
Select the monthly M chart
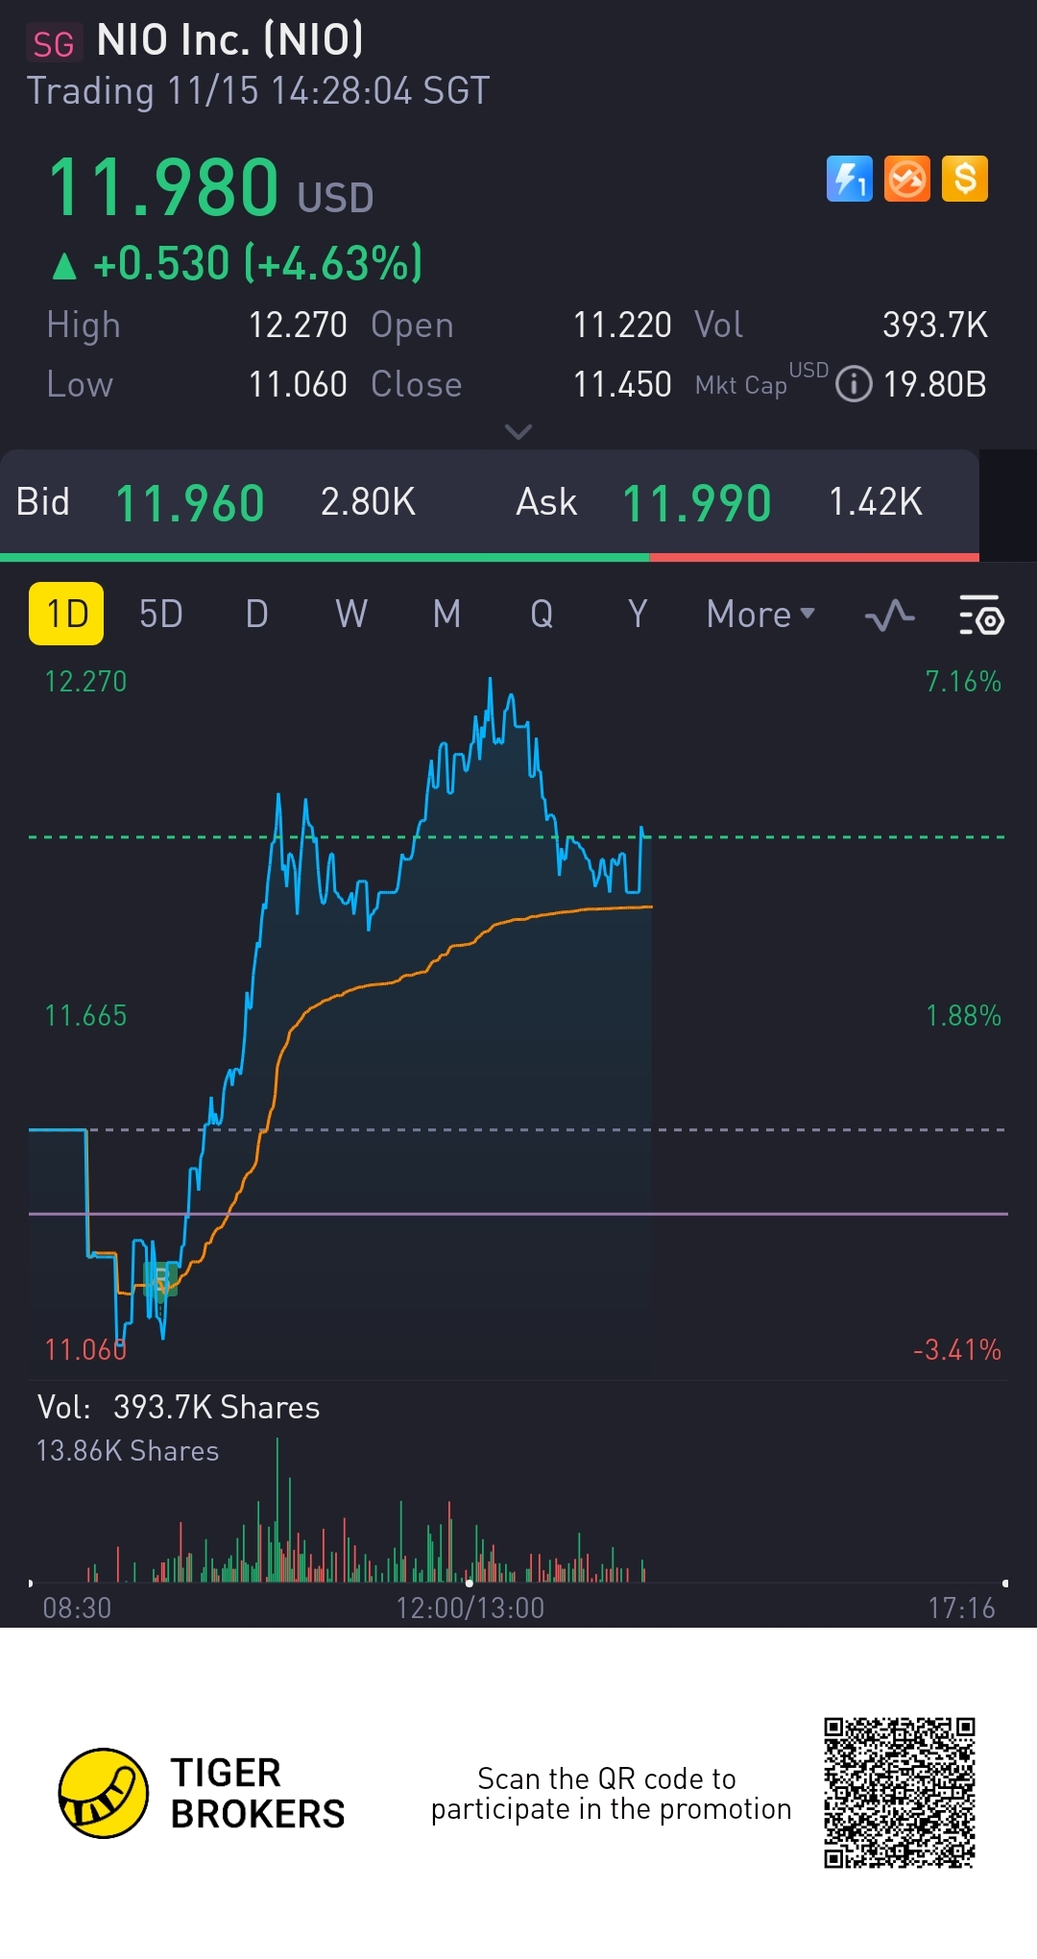[x=446, y=615]
